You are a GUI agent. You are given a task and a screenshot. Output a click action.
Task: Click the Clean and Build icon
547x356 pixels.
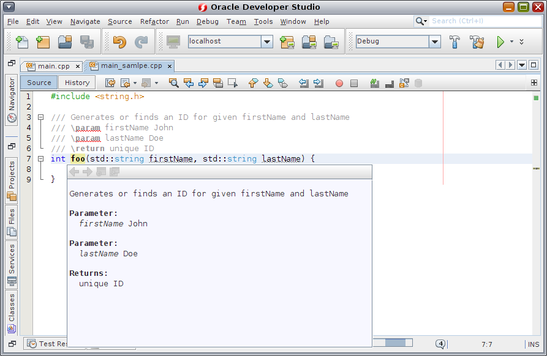[477, 42]
